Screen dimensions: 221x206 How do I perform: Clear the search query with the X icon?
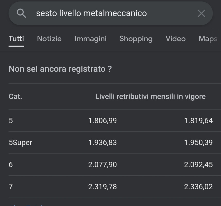point(201,13)
